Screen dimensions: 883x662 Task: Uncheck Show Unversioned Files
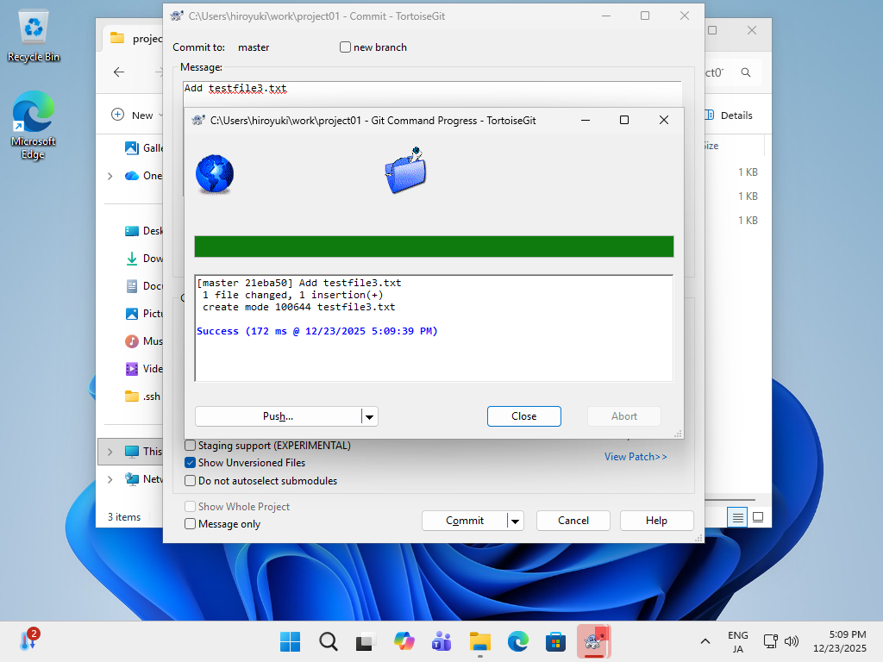click(x=191, y=463)
